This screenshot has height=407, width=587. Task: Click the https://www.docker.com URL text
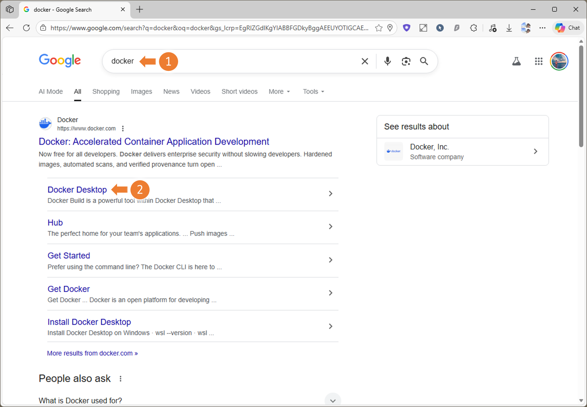[86, 128]
